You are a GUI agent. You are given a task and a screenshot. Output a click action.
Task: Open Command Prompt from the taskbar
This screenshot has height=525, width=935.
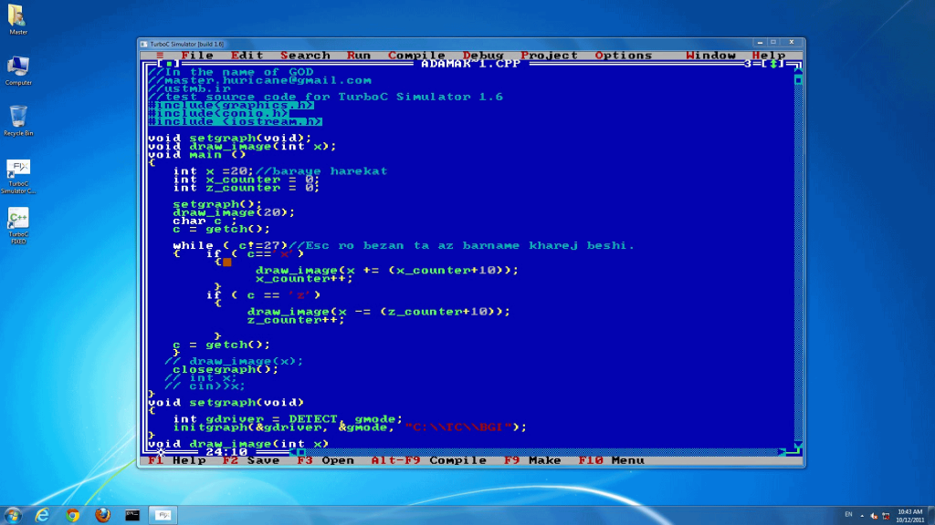(133, 514)
